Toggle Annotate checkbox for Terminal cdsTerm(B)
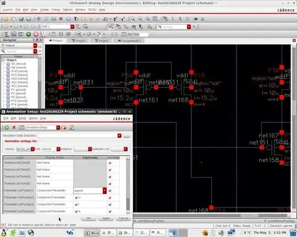297x237 pixels. tap(110, 163)
